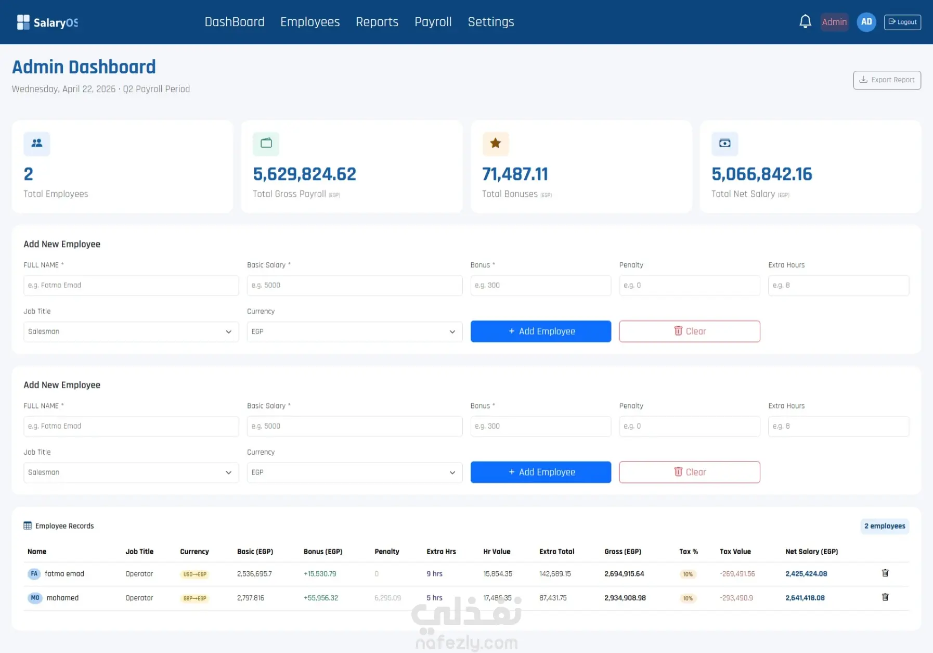Click the Total Bonuses star icon

coord(496,143)
